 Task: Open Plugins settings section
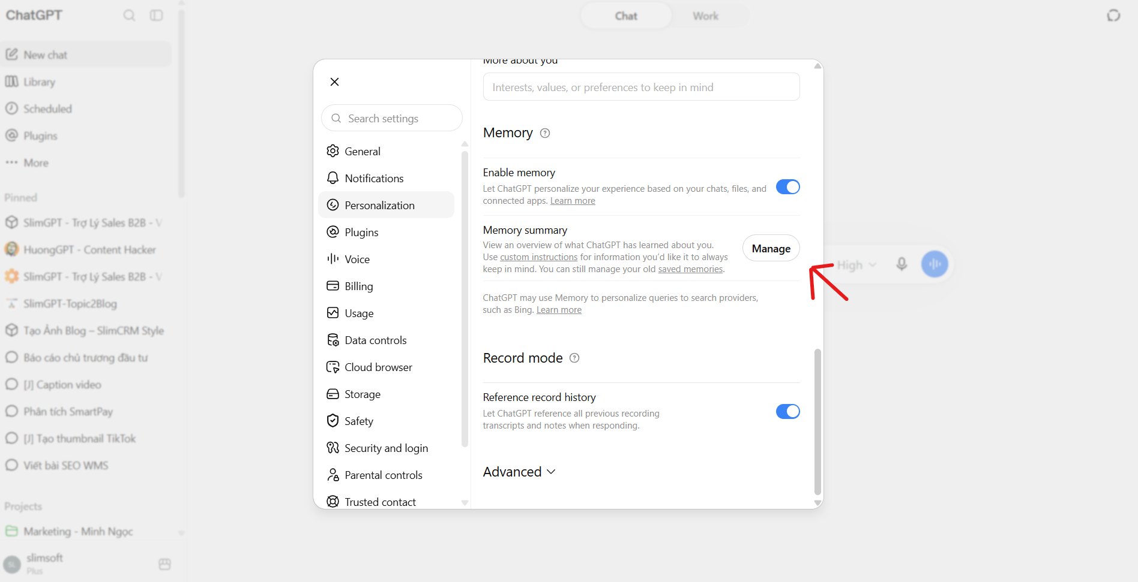tap(386, 232)
